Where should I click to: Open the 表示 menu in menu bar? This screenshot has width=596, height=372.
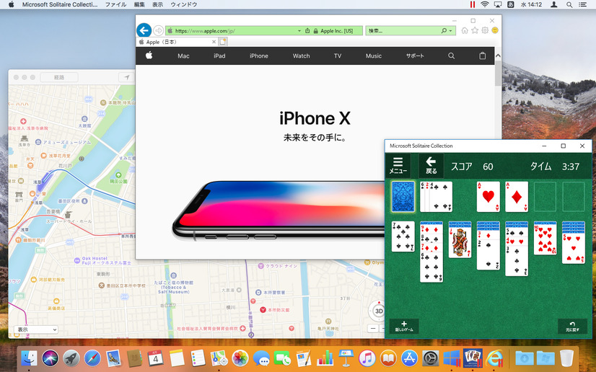(x=157, y=4)
